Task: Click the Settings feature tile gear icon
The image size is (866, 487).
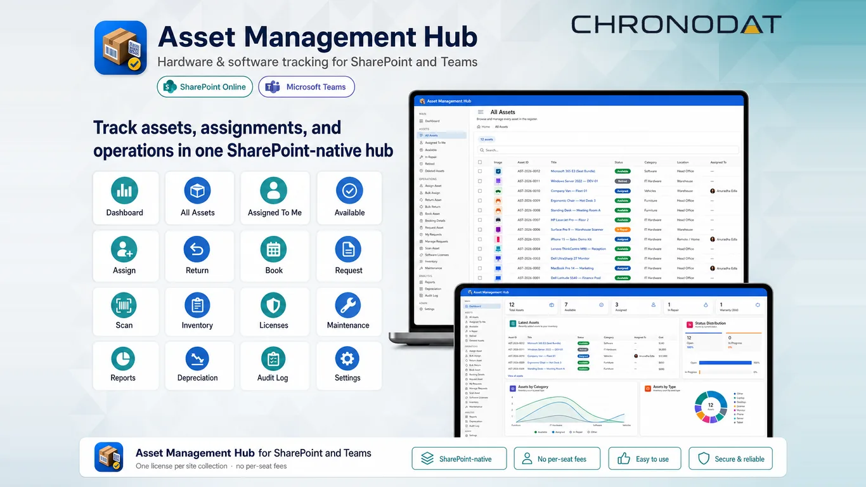Action: click(x=347, y=359)
